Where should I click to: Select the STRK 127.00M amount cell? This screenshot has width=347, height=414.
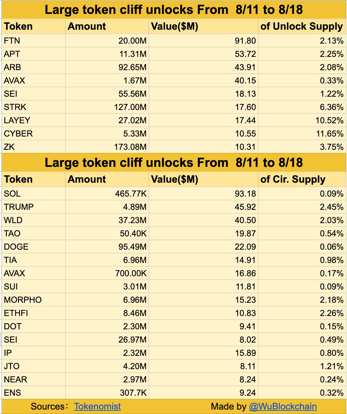click(x=107, y=107)
